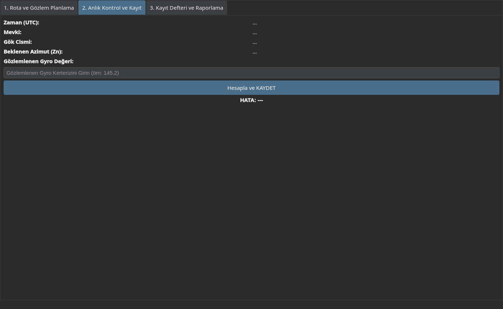Screen dimensions: 503x309
Task: Select the Beklenen Azimut placeholder value
Action: pyautogui.click(x=254, y=52)
